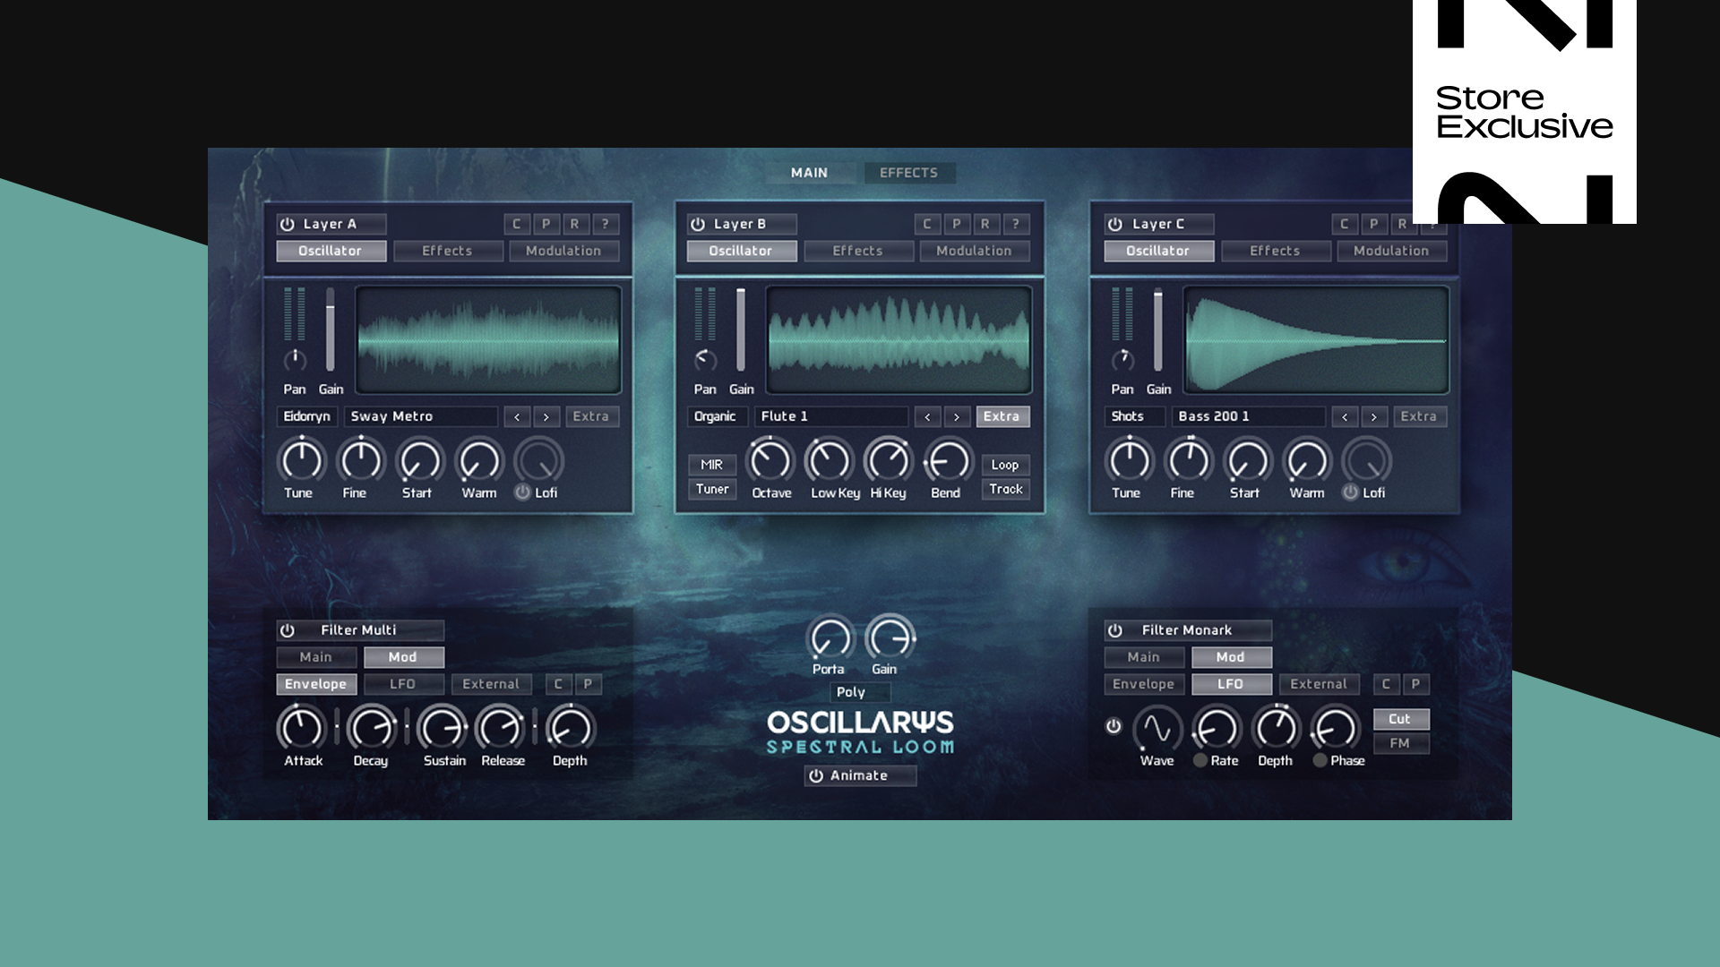Image resolution: width=1720 pixels, height=967 pixels.
Task: Click the Flute 1 preset name field
Action: pyautogui.click(x=831, y=416)
